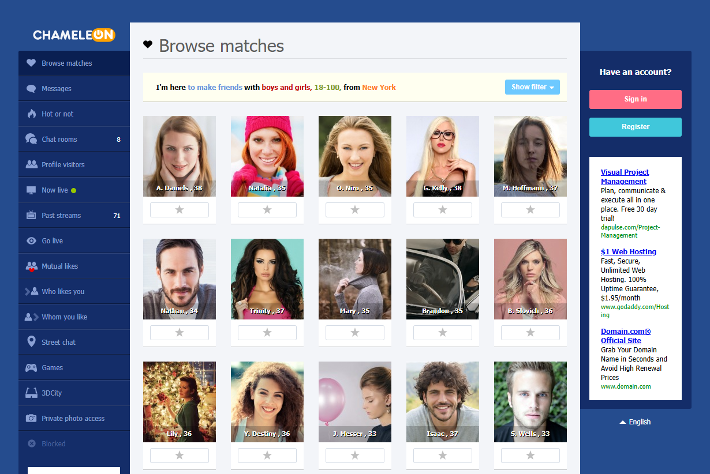
Task: Click the Hot or not flame icon
Action: [x=31, y=114]
